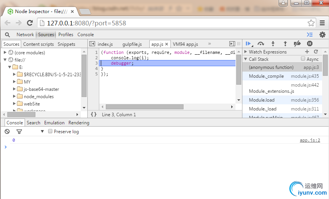Bookmark page with the star icon
Viewport: 329px width, 199px height.
pos(311,23)
